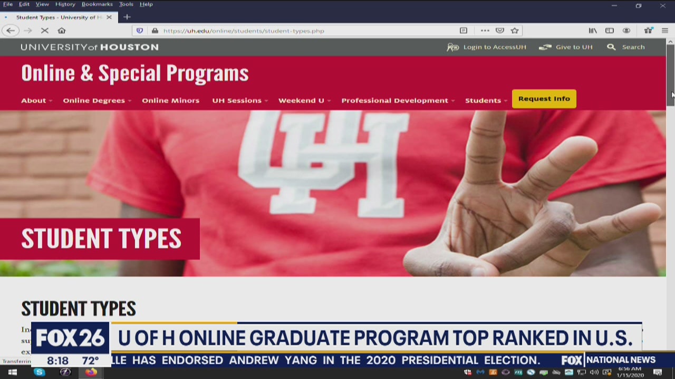Click the Home button in the toolbar

point(62,30)
